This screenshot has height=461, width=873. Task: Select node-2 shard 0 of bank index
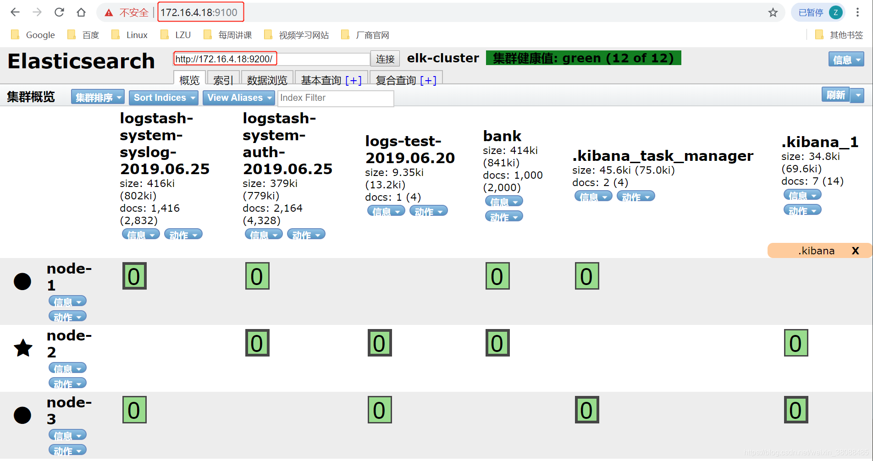pos(497,343)
